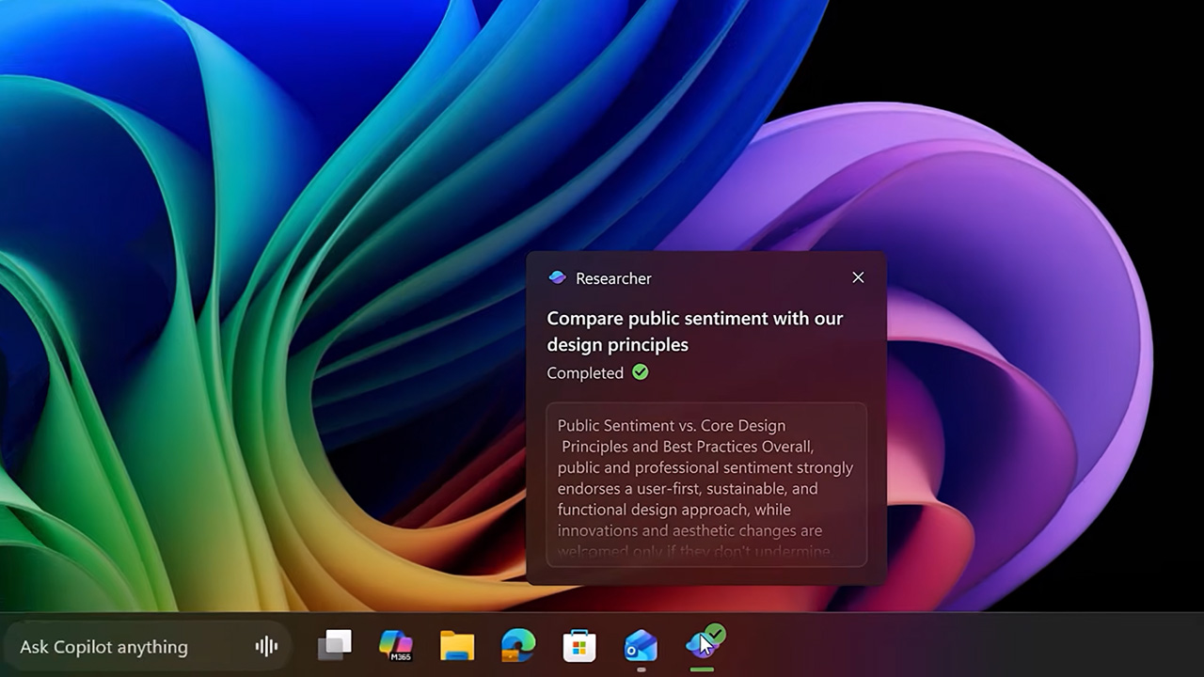Click the green Completed checkmark in popup
Image resolution: width=1204 pixels, height=677 pixels.
click(x=641, y=372)
